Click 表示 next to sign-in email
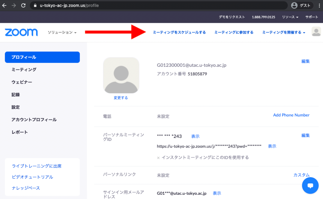The width and height of the screenshot is (323, 199). pos(217,193)
